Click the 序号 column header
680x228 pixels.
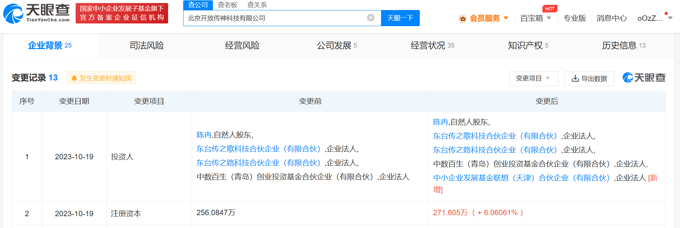[x=27, y=101]
